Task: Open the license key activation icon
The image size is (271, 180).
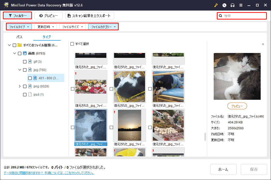Action: tap(216, 5)
